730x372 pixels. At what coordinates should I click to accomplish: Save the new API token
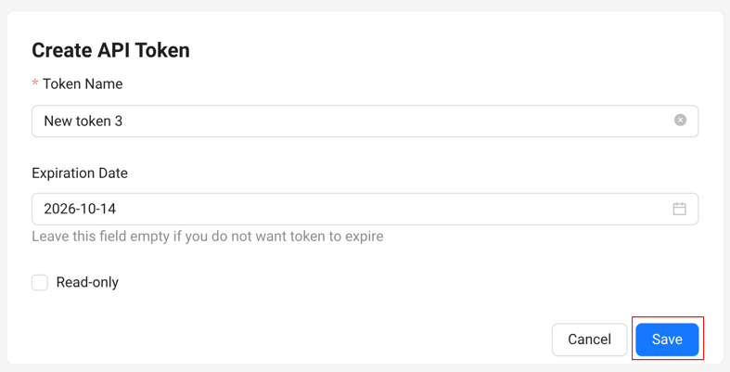(x=667, y=340)
